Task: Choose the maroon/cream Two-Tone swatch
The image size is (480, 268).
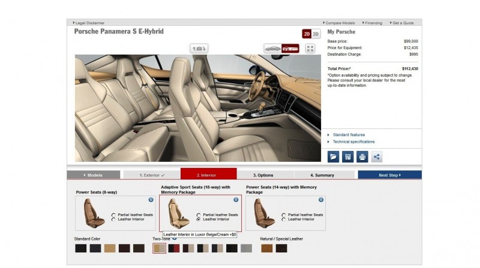Action: coord(188,248)
